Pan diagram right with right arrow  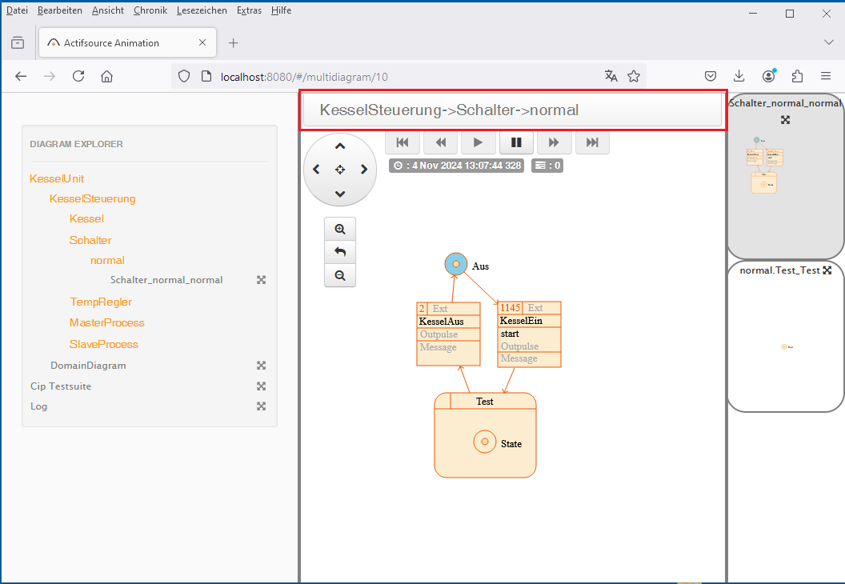[364, 170]
